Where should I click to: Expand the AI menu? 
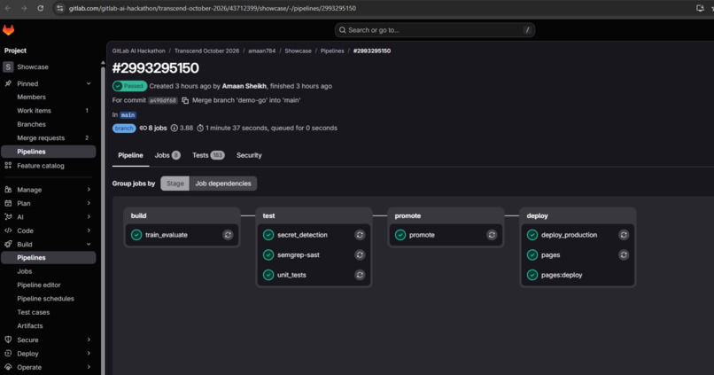89,217
